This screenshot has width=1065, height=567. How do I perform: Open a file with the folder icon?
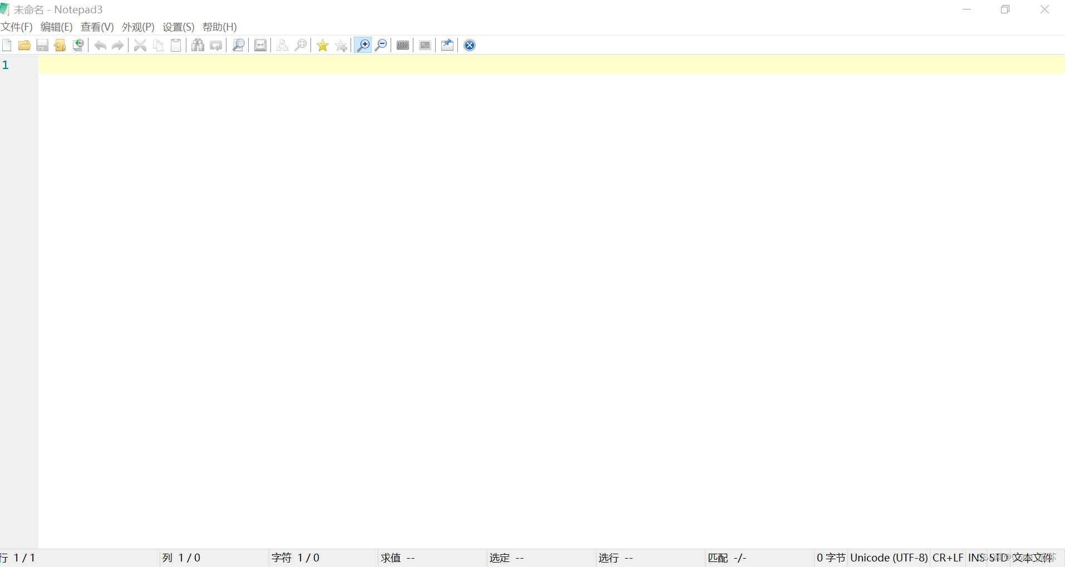(x=24, y=45)
